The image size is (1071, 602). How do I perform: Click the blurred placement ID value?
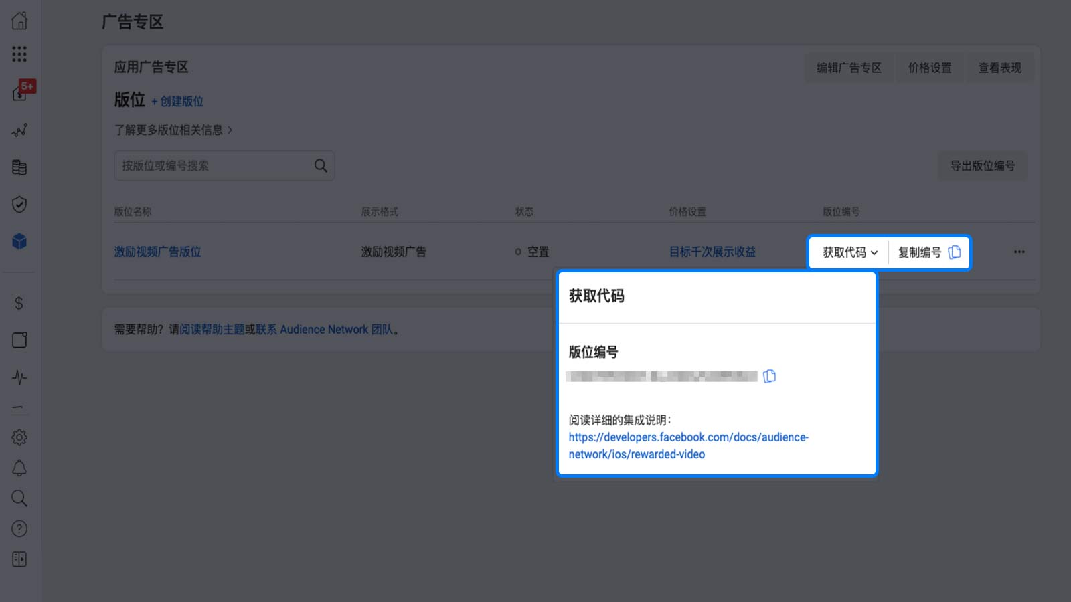pyautogui.click(x=662, y=376)
